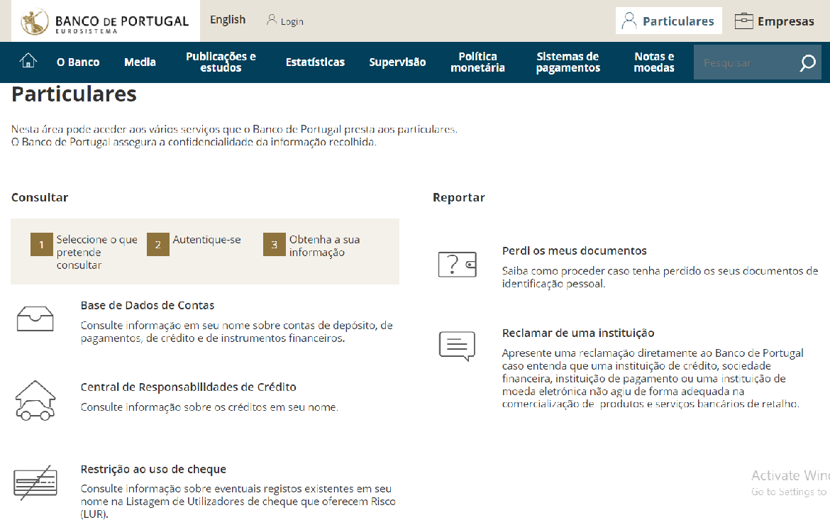The image size is (830, 525).
Task: Click the crossed-out cheque icon
Action: 35,482
